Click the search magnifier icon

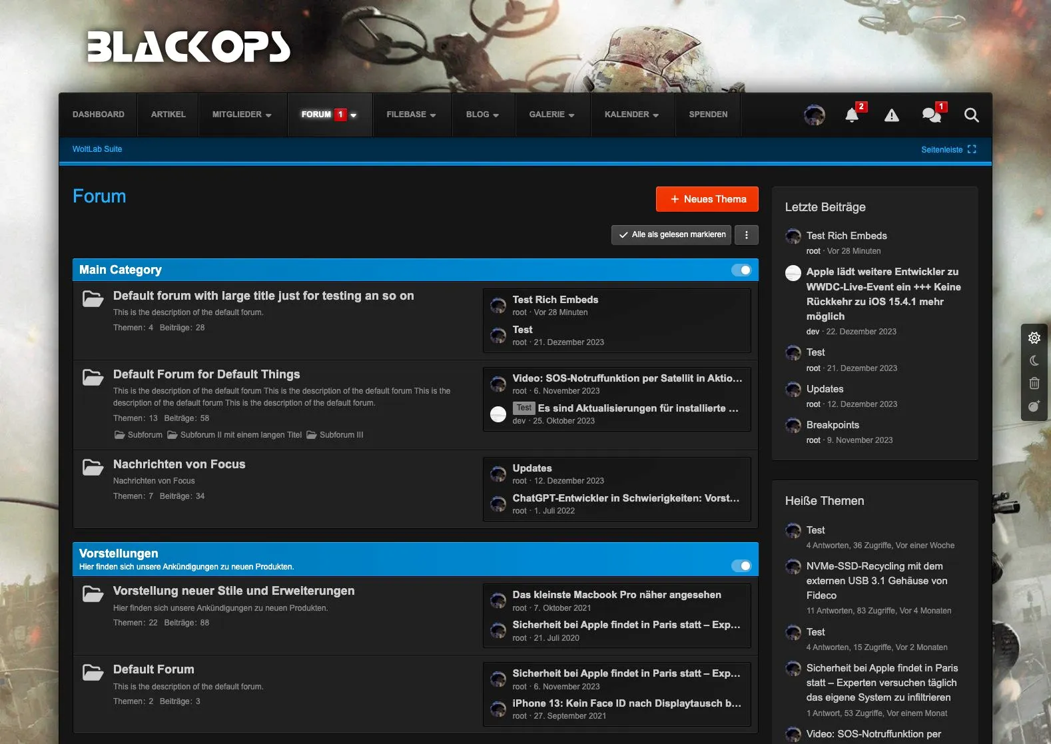pos(971,115)
